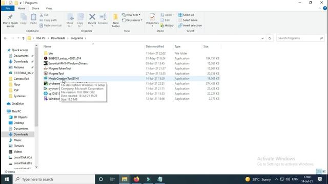Screen dimensions: 328x184
Task: Sort by the Name column header
Action: [x=47, y=47]
